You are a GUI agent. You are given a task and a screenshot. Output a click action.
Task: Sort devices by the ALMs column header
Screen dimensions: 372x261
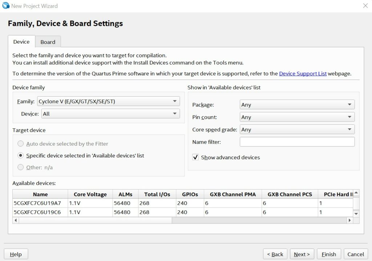[x=125, y=194]
